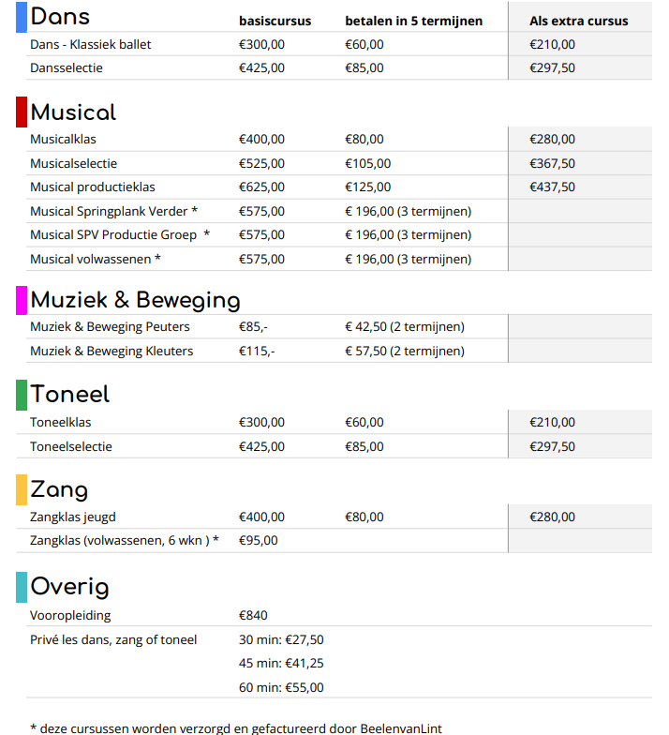Click the blue bar beside Dans heading
The image size is (669, 735).
pyautogui.click(x=22, y=18)
